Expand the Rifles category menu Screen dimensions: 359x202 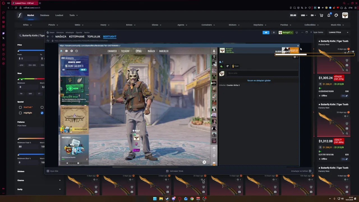click(x=27, y=25)
